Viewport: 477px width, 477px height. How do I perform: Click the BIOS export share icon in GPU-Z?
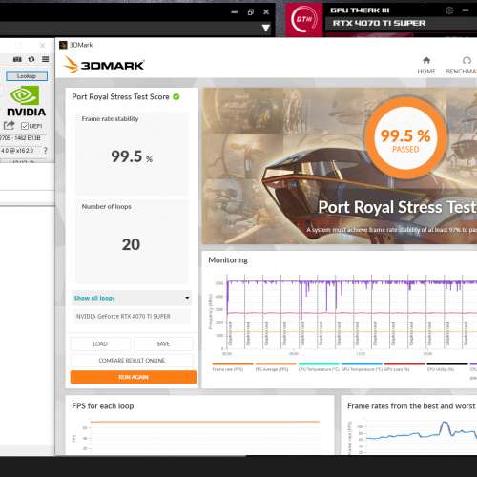coord(10,126)
